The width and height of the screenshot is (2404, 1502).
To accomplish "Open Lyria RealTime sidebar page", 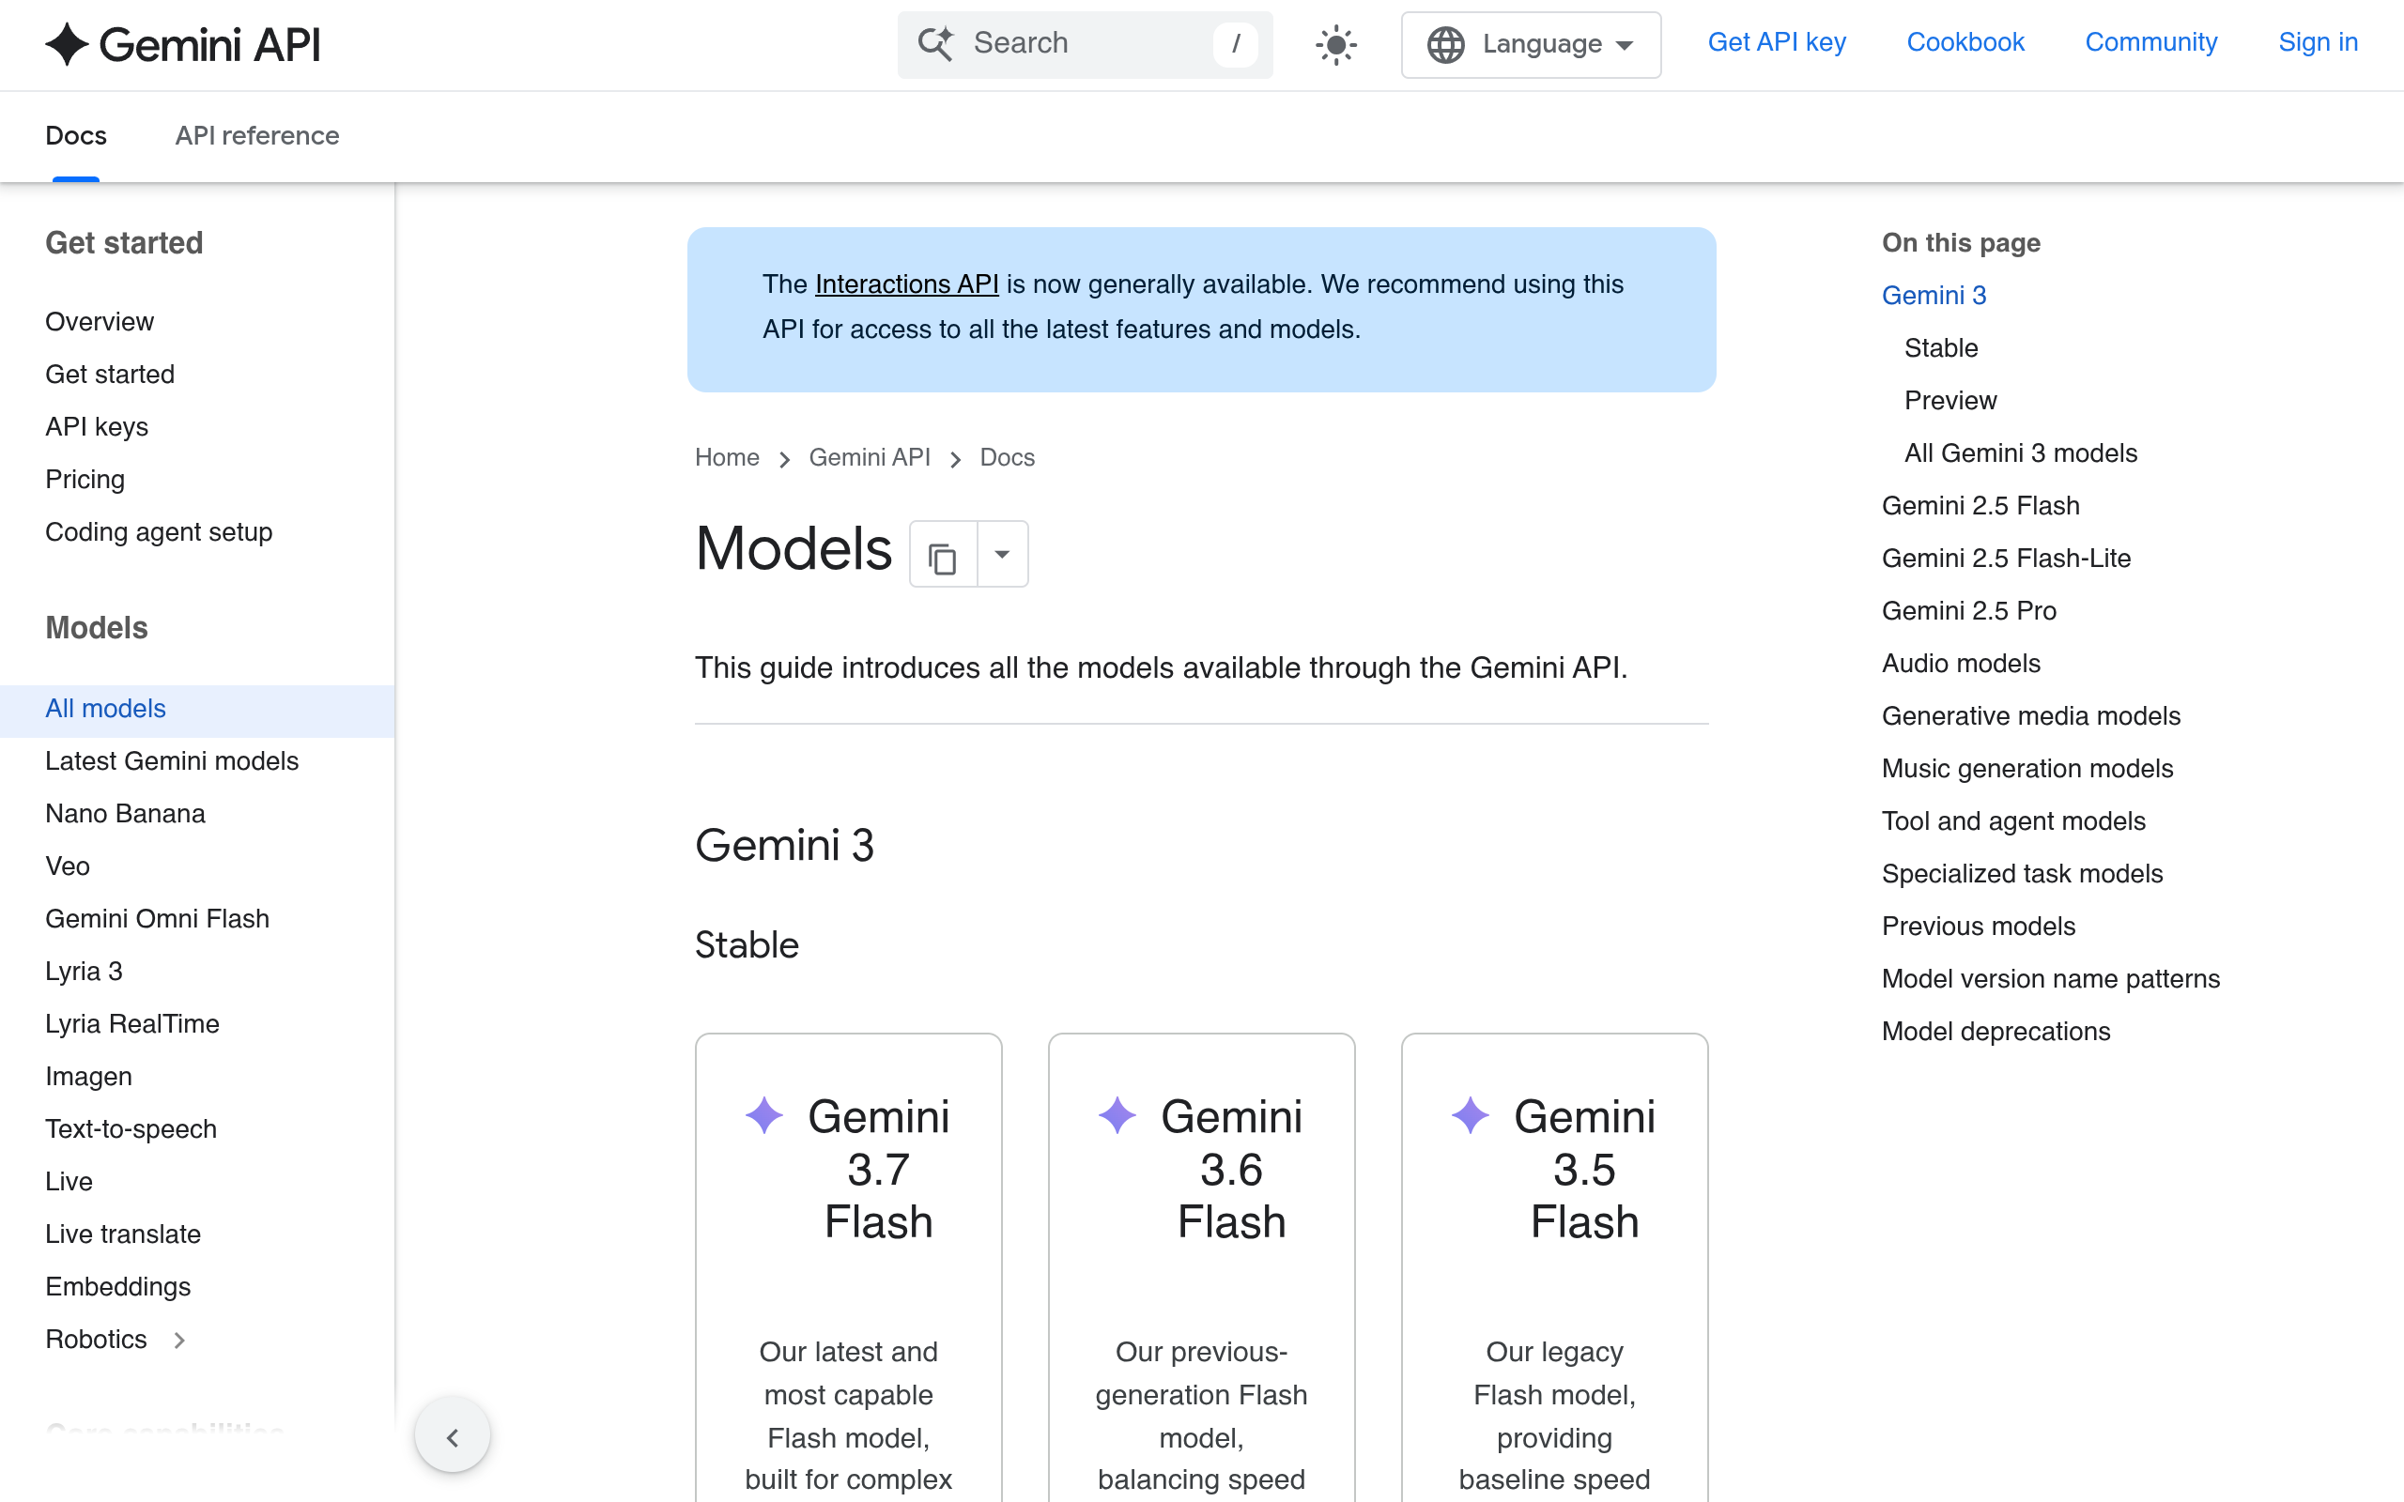I will [132, 1024].
